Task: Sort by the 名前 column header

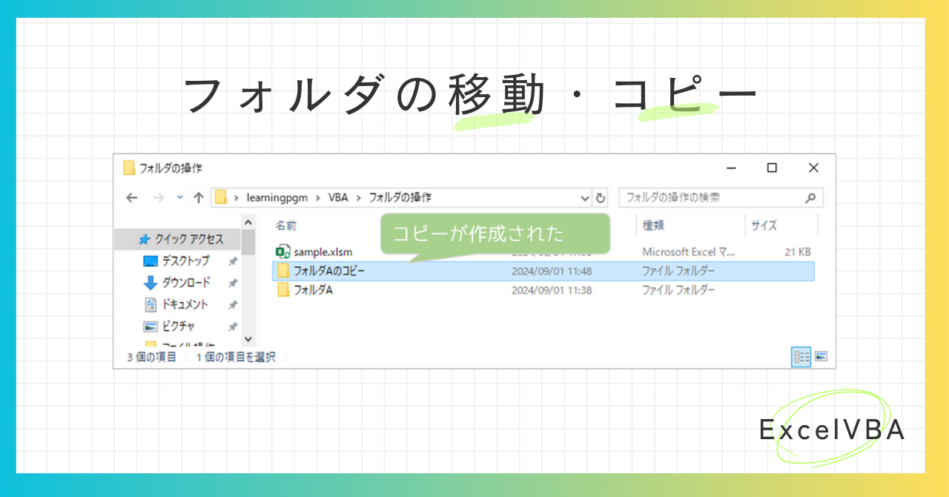Action: click(286, 226)
